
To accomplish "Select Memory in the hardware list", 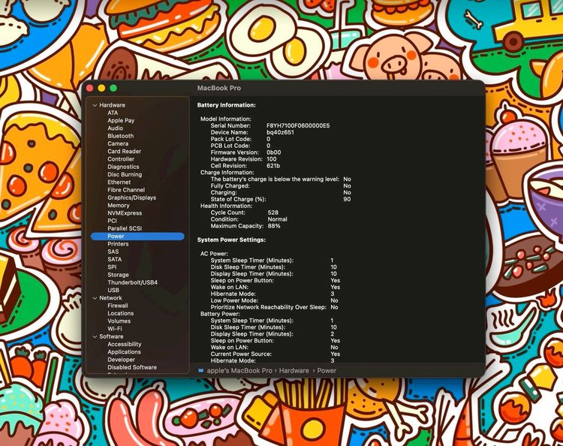I will (x=118, y=205).
